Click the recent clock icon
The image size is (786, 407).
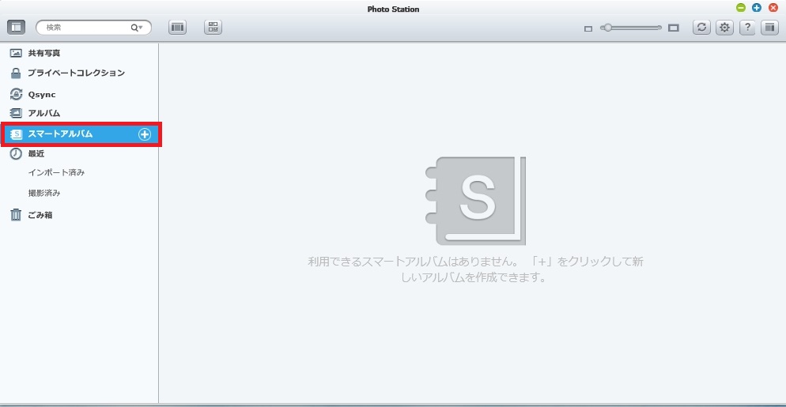coord(16,153)
